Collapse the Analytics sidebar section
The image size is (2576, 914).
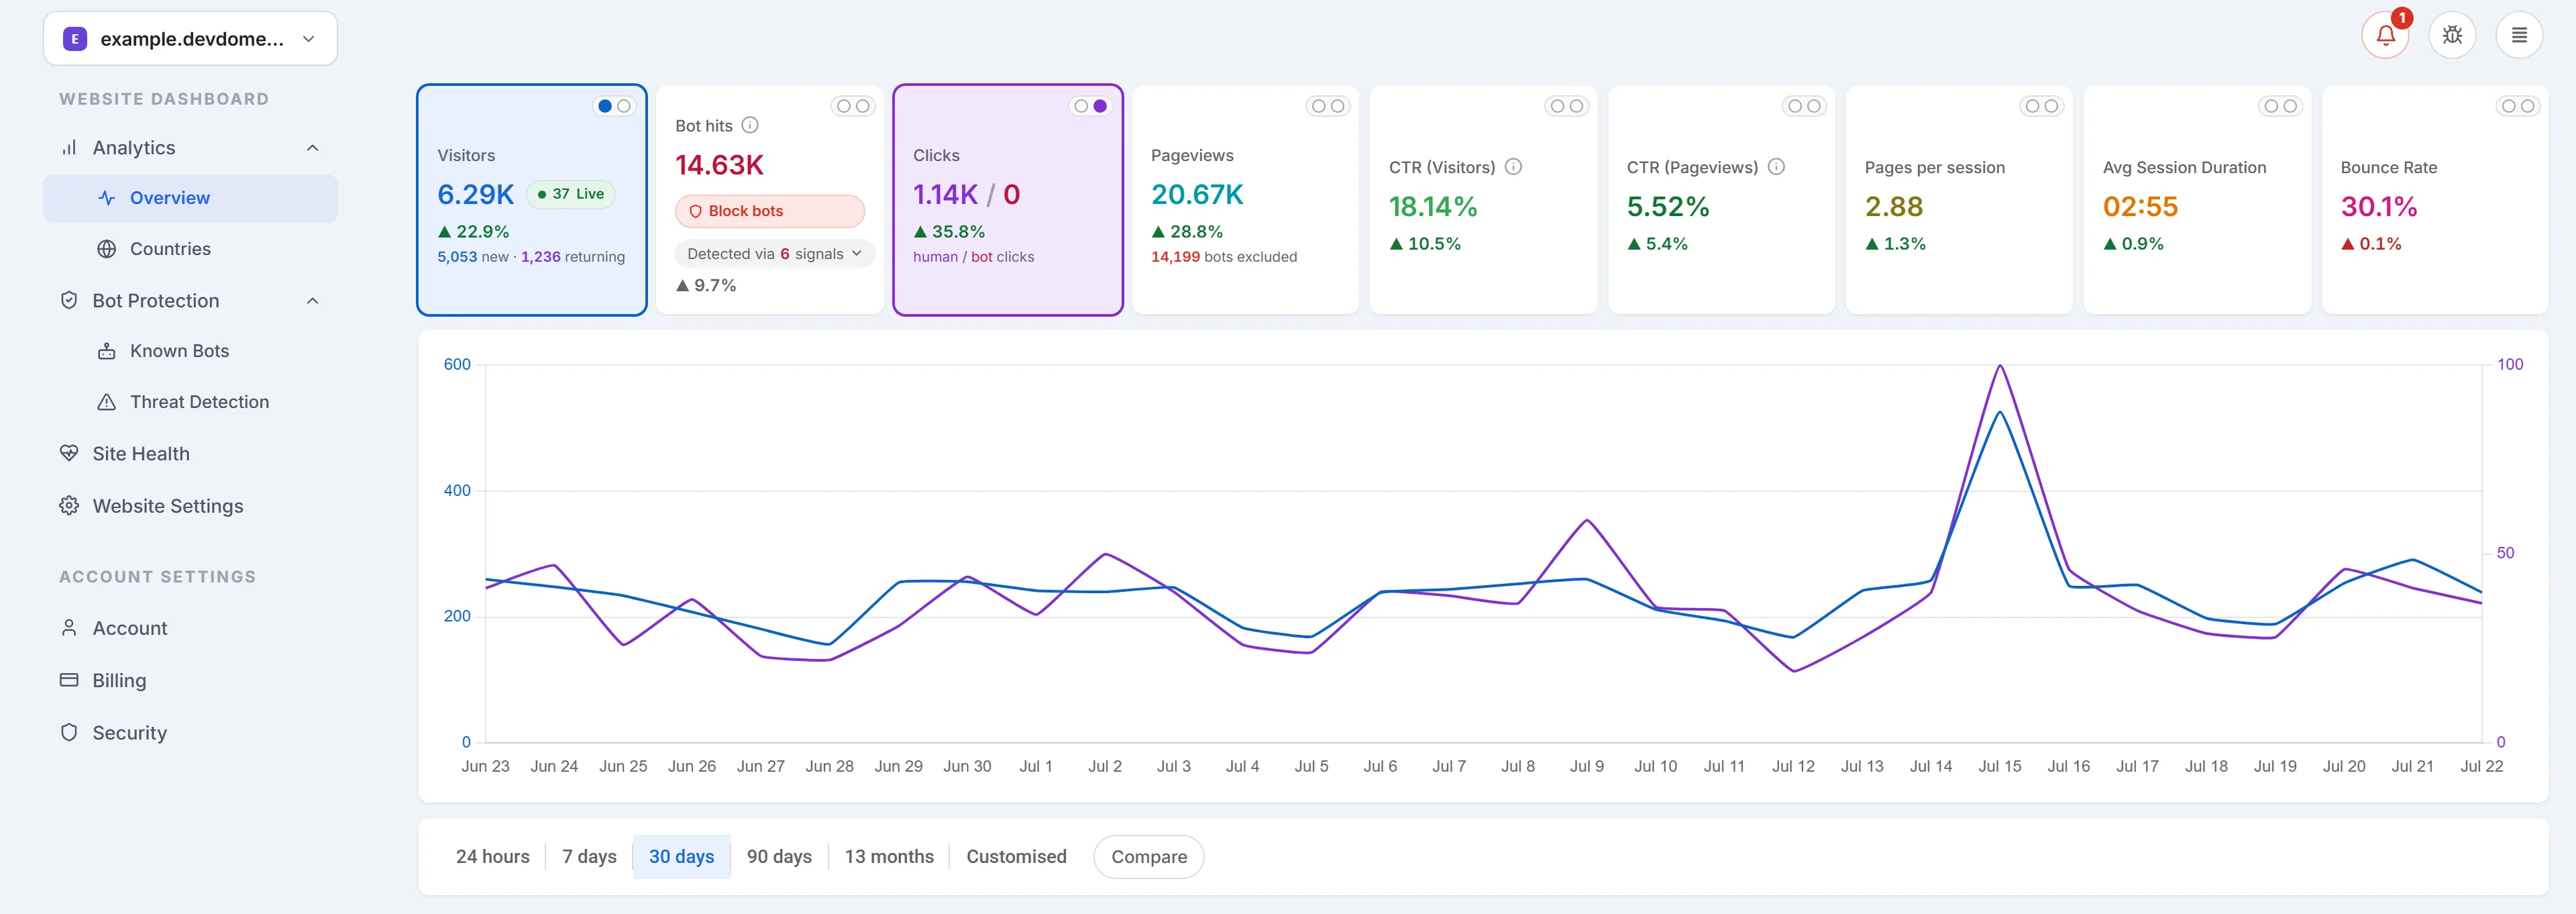coord(312,148)
